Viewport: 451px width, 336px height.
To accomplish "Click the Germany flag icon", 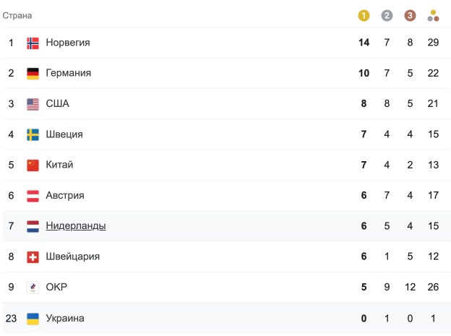I will [x=33, y=73].
